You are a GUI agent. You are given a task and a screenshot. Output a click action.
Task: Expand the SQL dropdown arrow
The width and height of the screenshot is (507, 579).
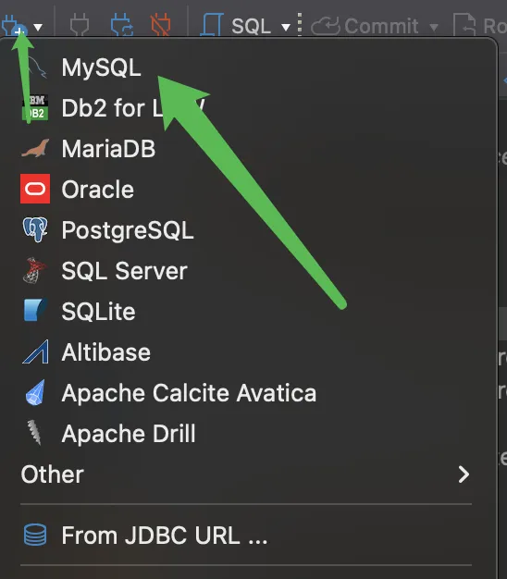[x=286, y=27]
